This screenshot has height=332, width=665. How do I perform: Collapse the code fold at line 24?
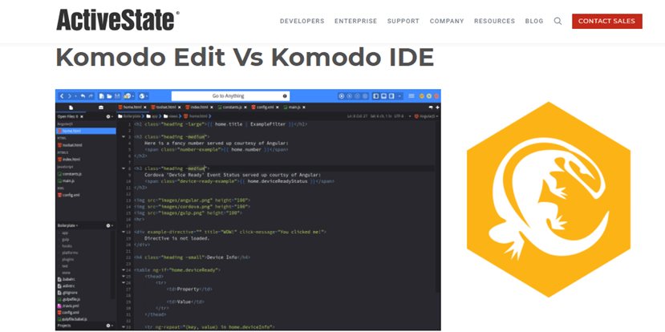point(124,270)
